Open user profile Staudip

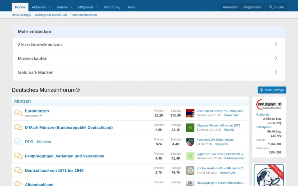click(x=229, y=130)
